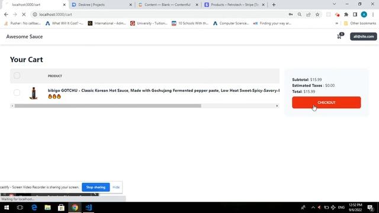Open the Computer Science bookmark
The height and width of the screenshot is (213, 379).
231,23
